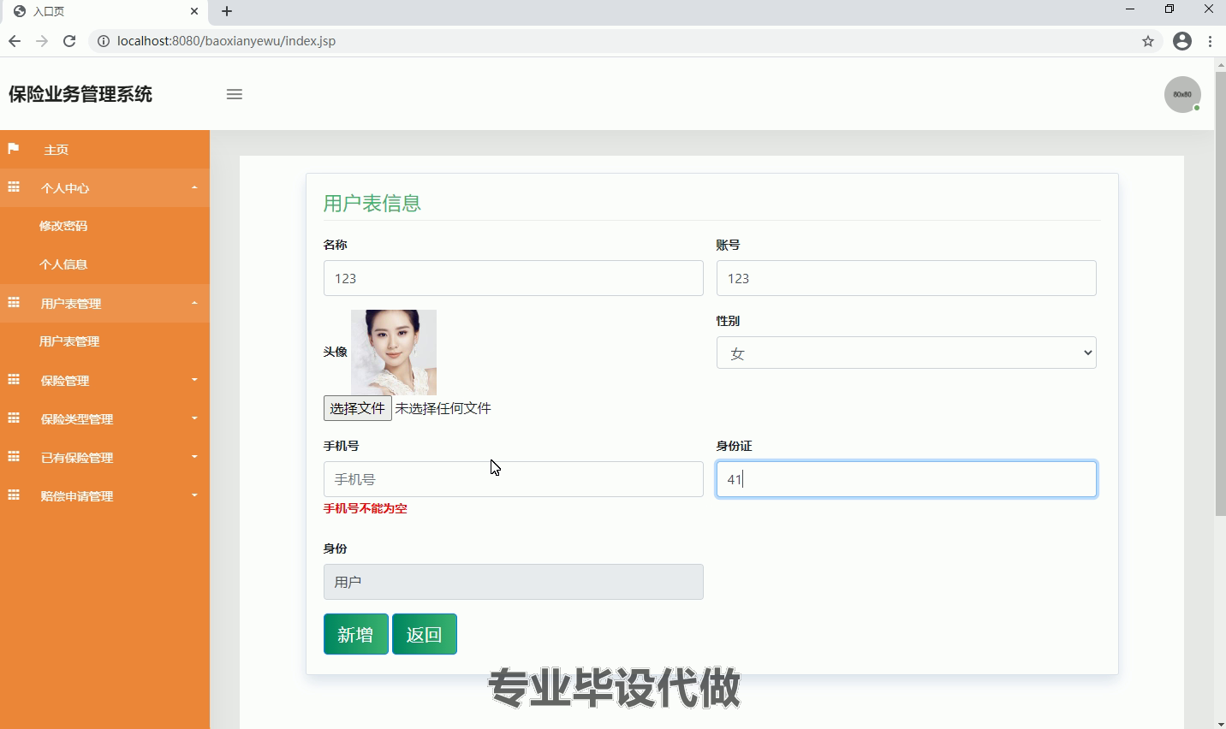Viewport: 1226px width, 729px height.
Task: Click the grid icon beside 保险管理
Action: pos(14,380)
